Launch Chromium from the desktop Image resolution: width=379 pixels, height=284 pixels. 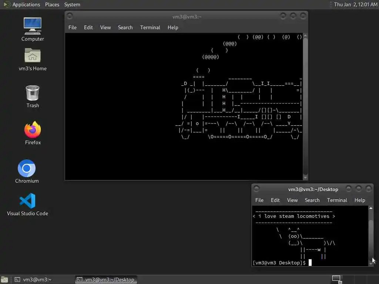click(x=27, y=171)
